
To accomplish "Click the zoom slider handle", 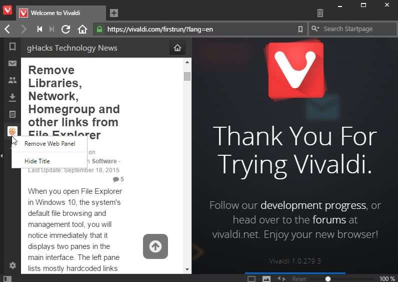I will click(328, 279).
